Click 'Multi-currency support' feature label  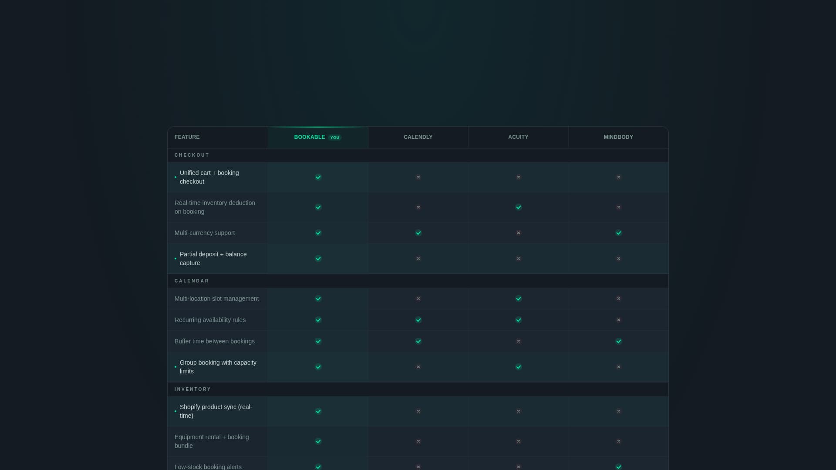(205, 233)
